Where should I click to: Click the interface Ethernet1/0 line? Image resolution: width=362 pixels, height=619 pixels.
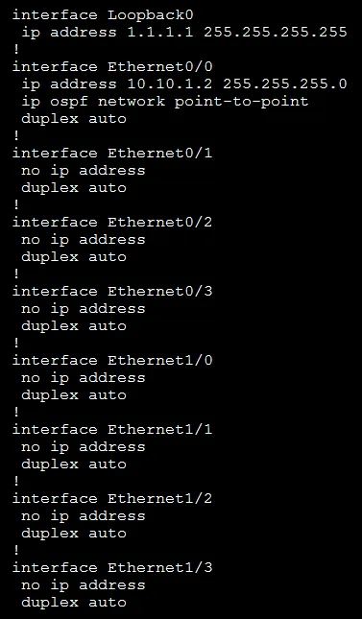click(x=112, y=361)
